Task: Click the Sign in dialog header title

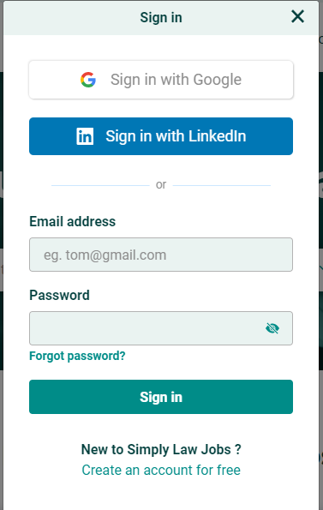Action: pyautogui.click(x=161, y=17)
